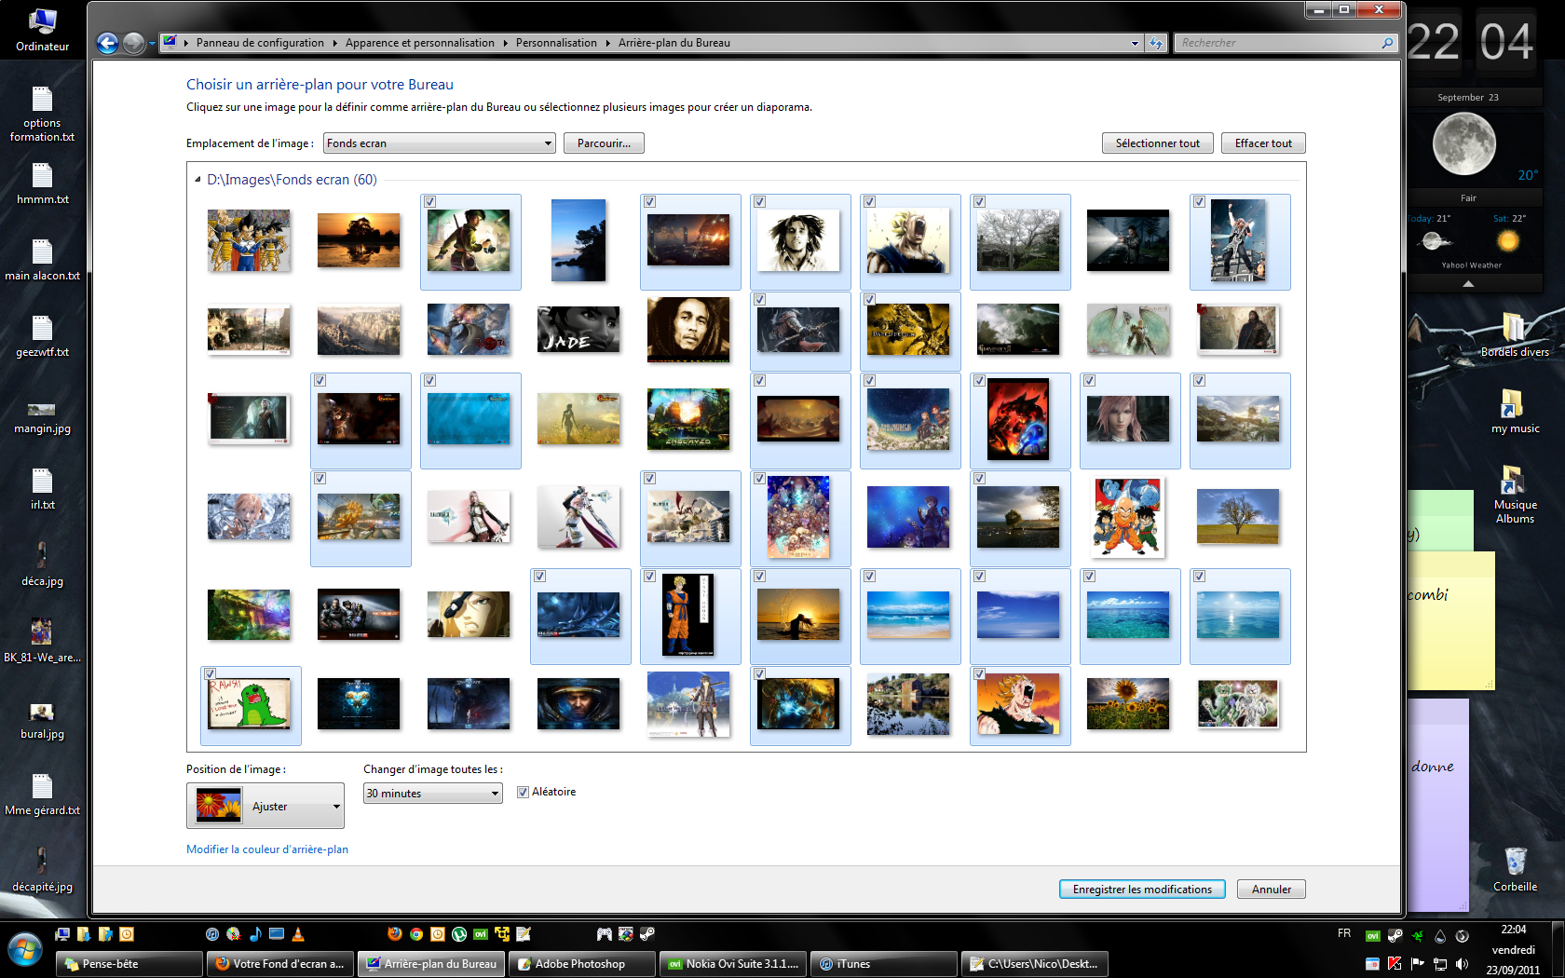Viewport: 1565px width, 978px height.
Task: Click the Forward navigation arrow
Action: point(134,43)
